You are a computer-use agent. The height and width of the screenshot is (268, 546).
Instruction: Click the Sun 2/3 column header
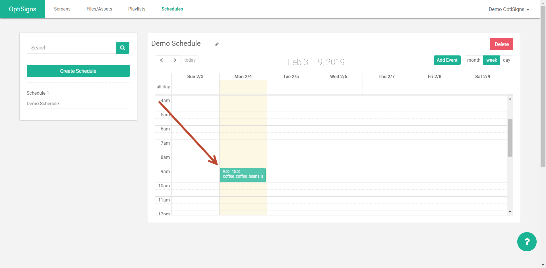195,77
